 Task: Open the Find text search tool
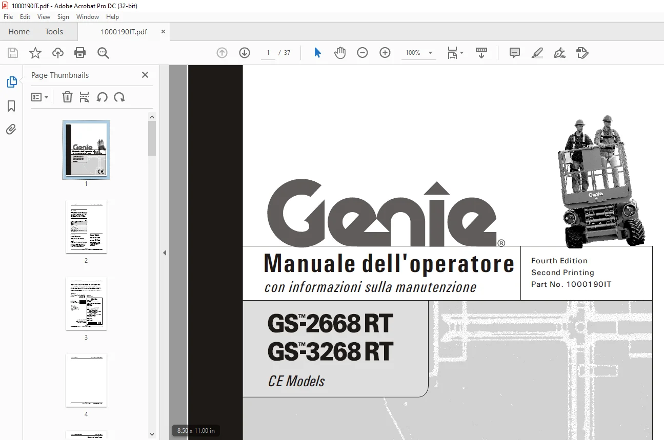tap(103, 53)
